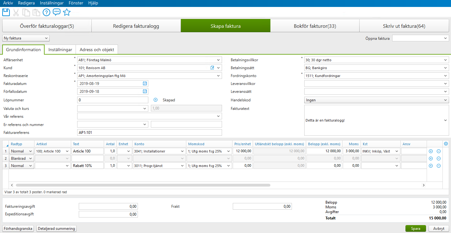This screenshot has width=451, height=233.
Task: Remove row 3 using its minus icon
Action: pos(439,165)
